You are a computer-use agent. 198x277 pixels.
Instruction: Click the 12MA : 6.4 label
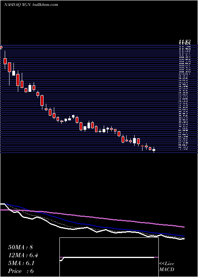click(23, 255)
